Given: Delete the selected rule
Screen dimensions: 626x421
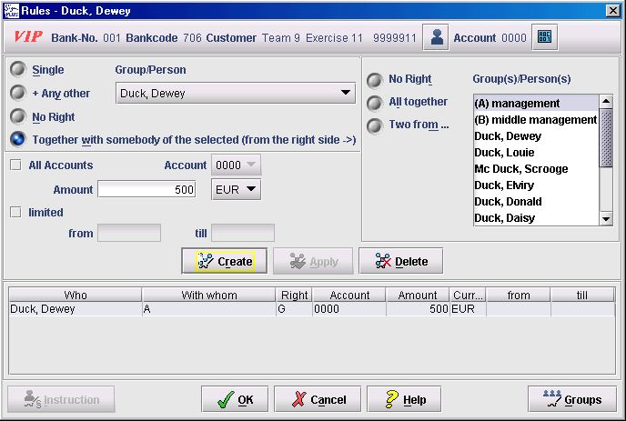Looking at the screenshot, I should click(x=400, y=262).
